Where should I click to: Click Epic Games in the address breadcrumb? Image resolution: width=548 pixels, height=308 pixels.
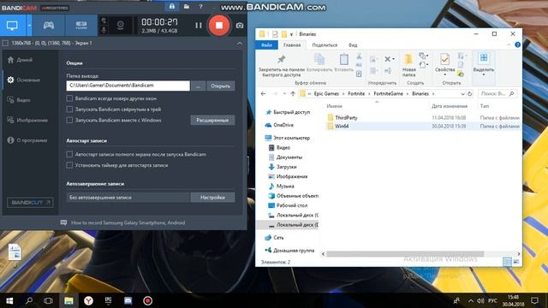coord(326,93)
